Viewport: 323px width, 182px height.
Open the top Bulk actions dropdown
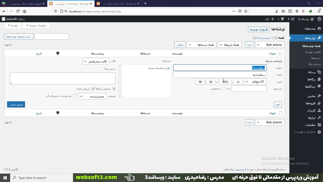270,45
